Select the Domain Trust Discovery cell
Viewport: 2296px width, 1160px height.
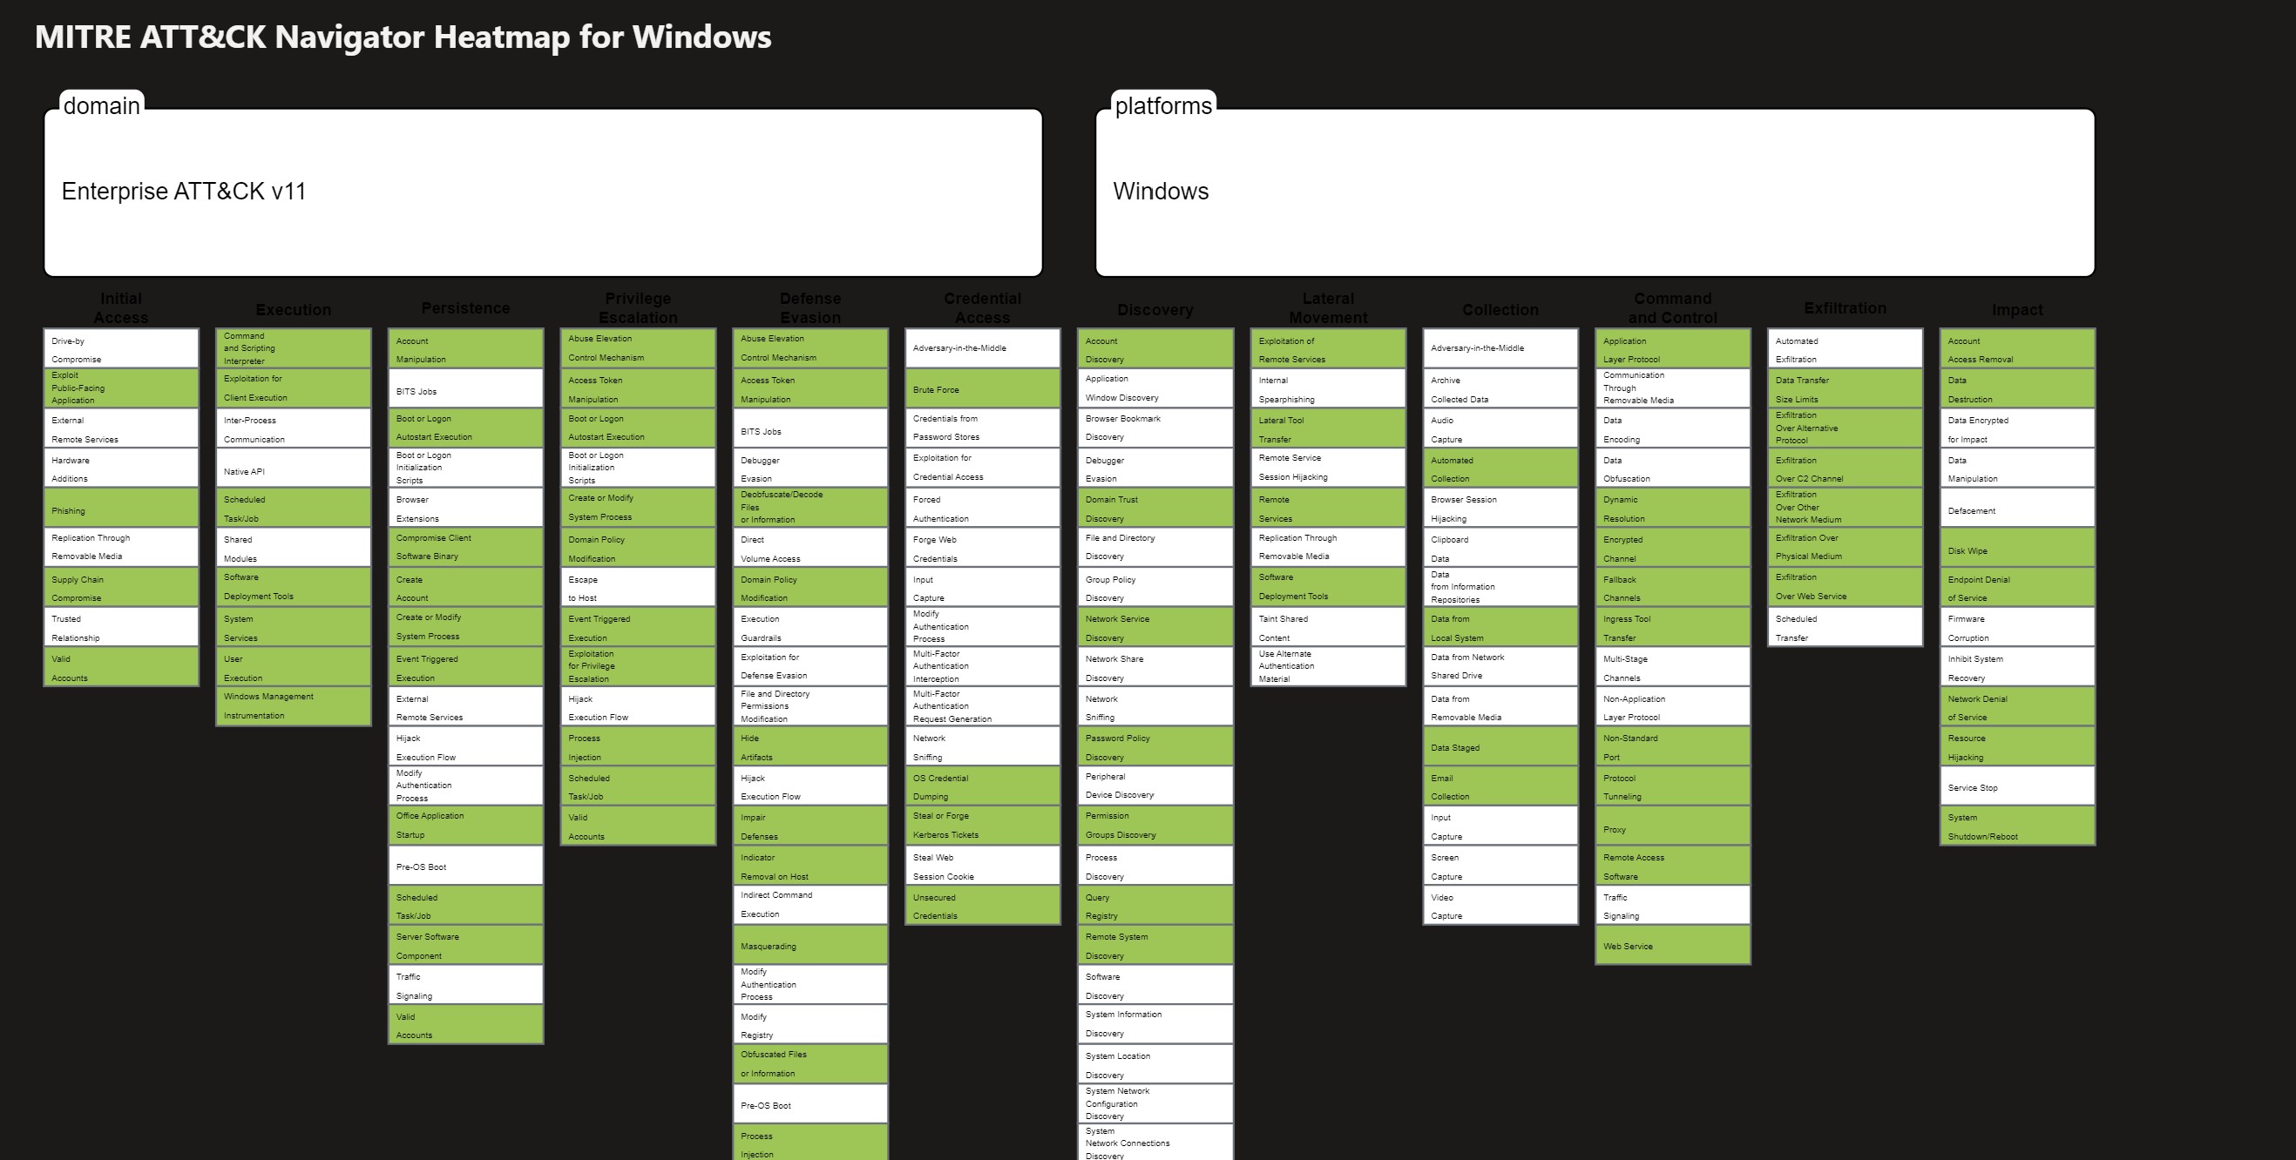click(1155, 508)
